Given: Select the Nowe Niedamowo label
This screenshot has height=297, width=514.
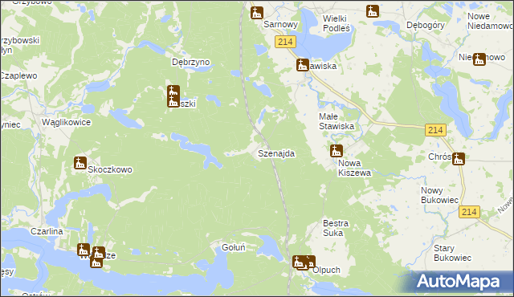Looking at the screenshot, I should point(490,21).
